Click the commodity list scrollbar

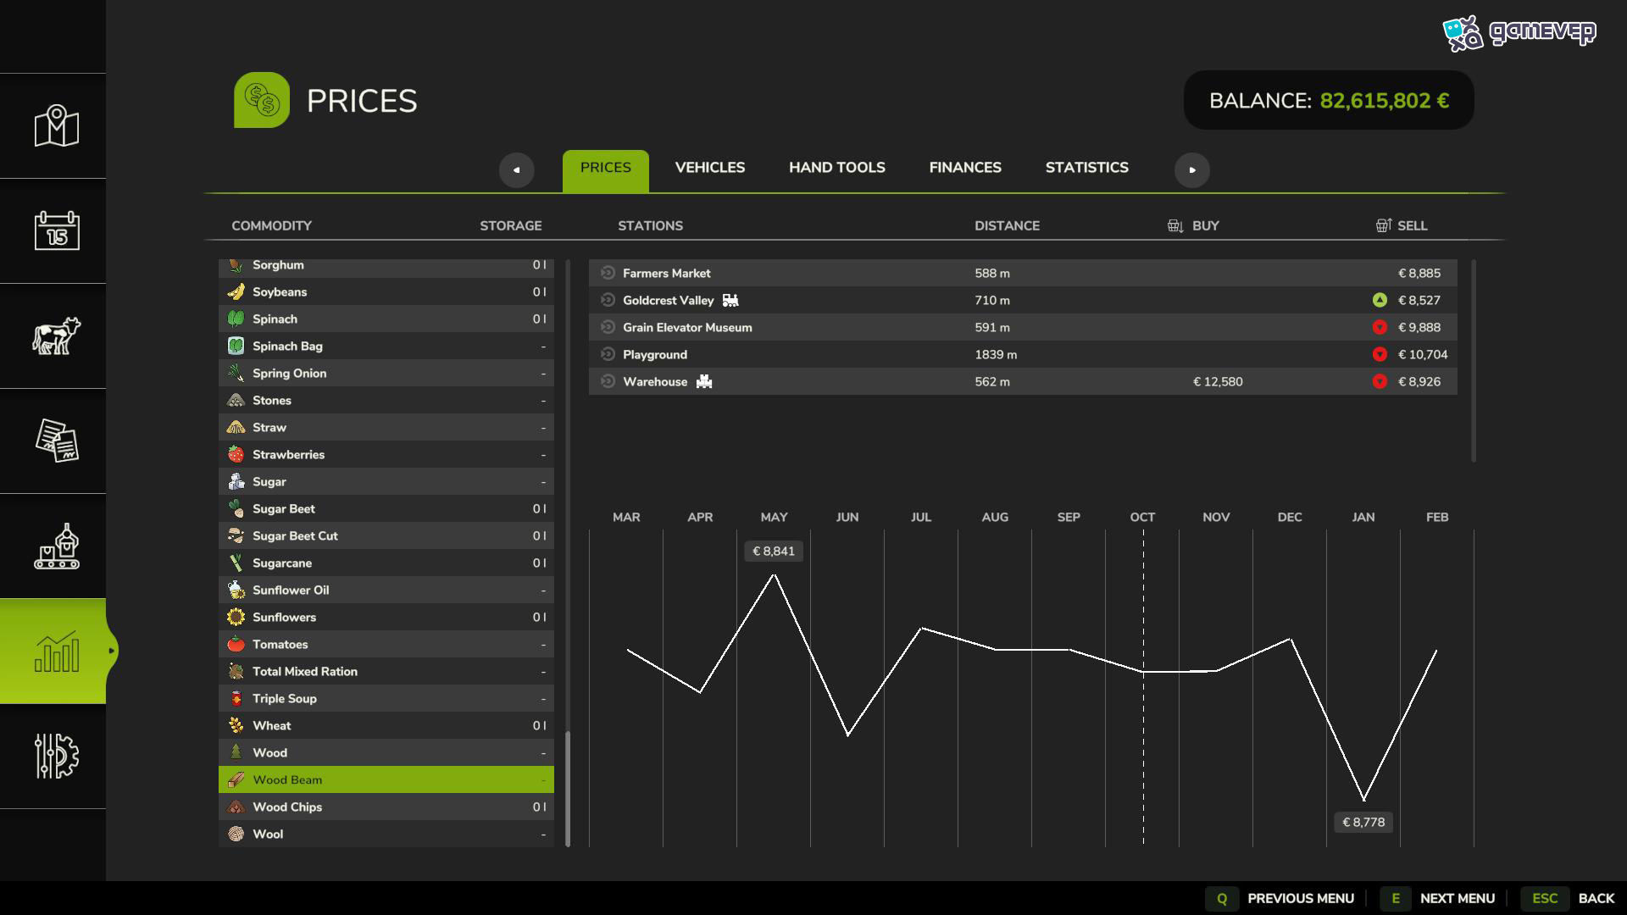(x=568, y=789)
